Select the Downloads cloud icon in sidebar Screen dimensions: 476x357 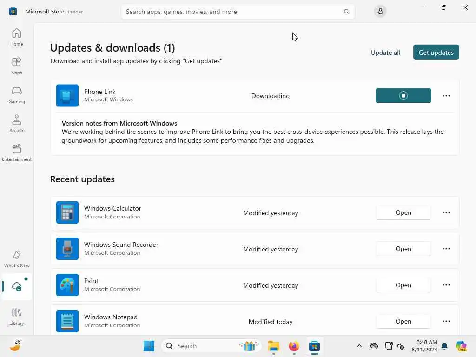(17, 286)
